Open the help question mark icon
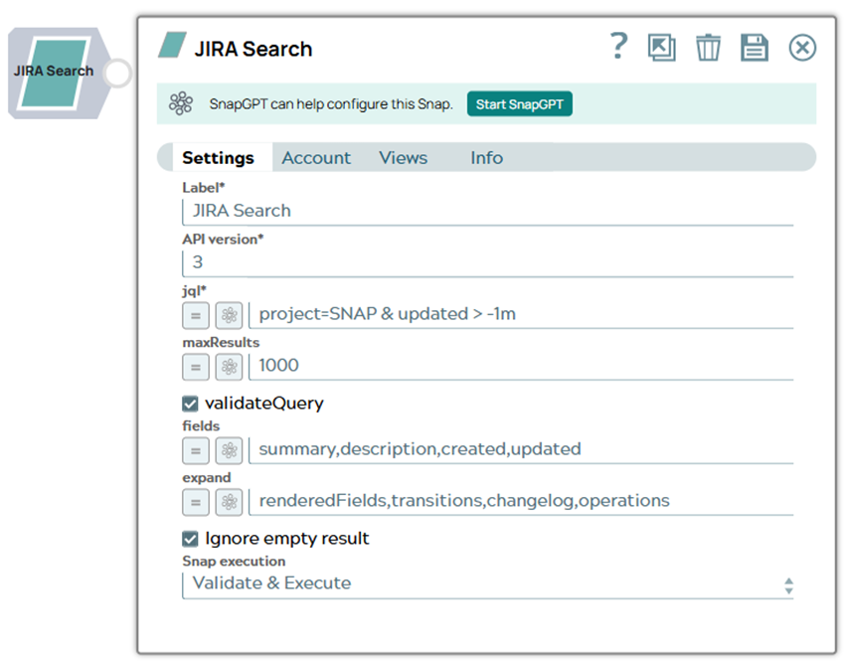Screen dimensions: 844x661 coord(619,47)
